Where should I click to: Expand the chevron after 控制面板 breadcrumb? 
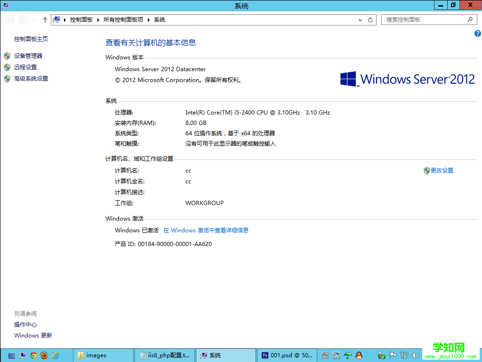tap(98, 20)
